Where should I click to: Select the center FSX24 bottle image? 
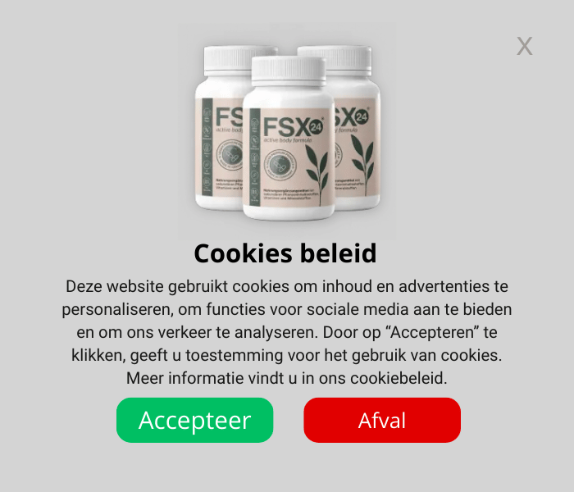[x=289, y=139]
